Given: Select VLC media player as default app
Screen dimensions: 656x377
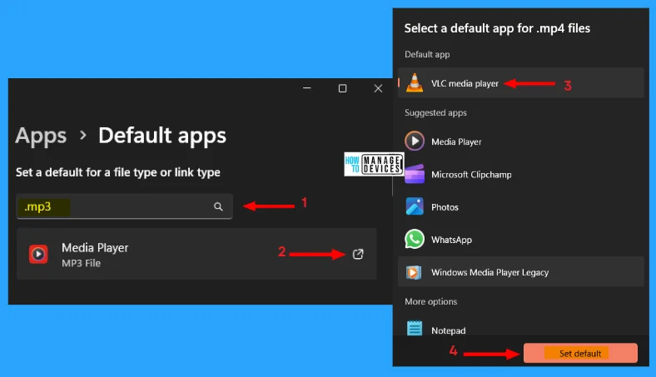Looking at the screenshot, I should [x=520, y=83].
